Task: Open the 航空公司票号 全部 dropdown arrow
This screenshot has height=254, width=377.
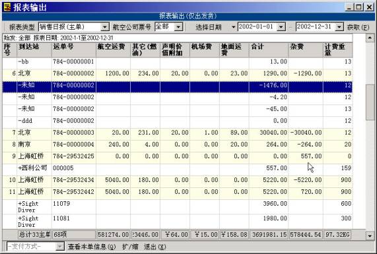Action: pos(178,27)
